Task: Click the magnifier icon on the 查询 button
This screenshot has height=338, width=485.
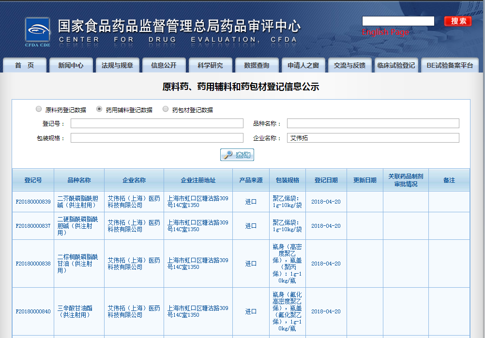Action: click(227, 155)
